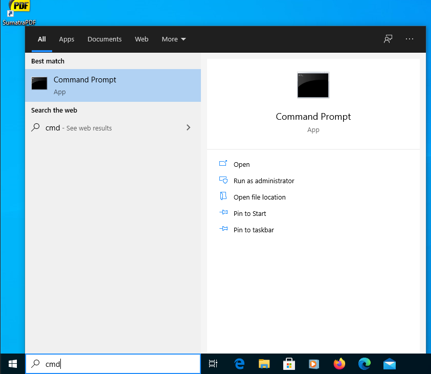
Task: Click the search box magnifier icon
Action: pos(35,364)
